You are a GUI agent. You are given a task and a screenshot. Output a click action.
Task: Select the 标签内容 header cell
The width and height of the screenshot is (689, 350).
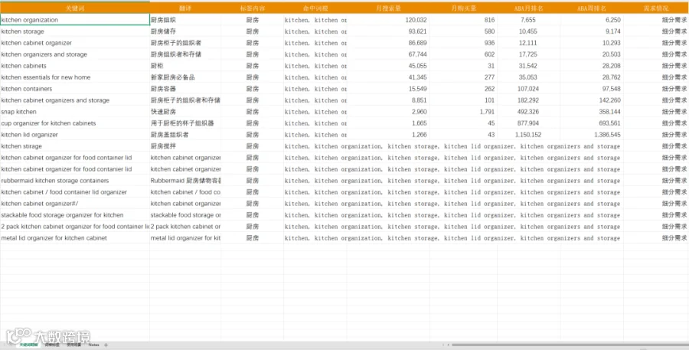[x=252, y=8]
